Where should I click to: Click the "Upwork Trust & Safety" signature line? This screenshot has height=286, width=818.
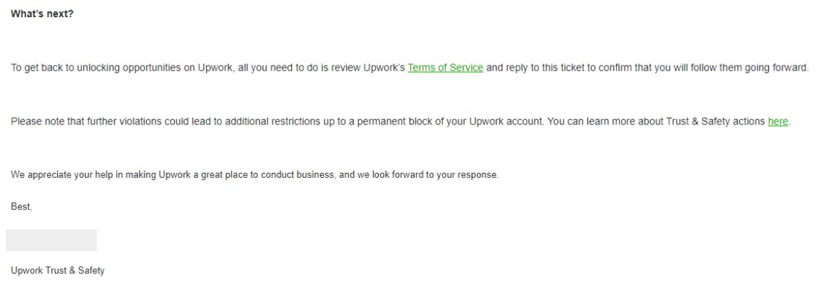[57, 271]
